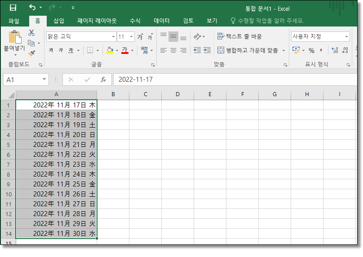Open the 붙여넣기 paste options arrow
Screen dimensions: 363x257
tap(15, 55)
